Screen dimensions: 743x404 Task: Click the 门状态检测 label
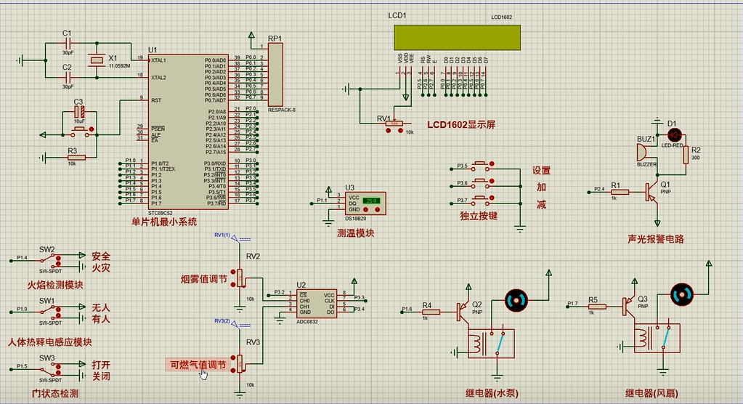pos(55,393)
